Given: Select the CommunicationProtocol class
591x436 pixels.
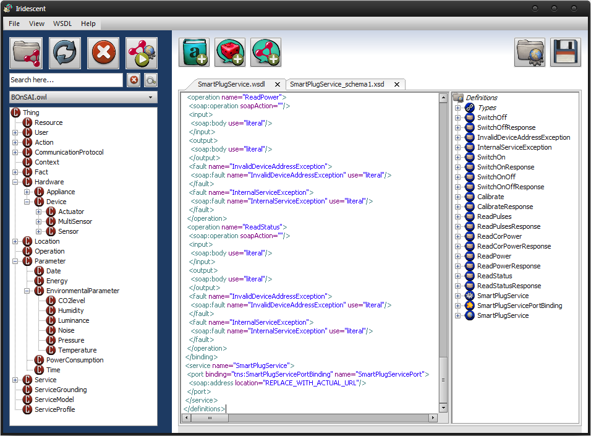Looking at the screenshot, I should 69,152.
